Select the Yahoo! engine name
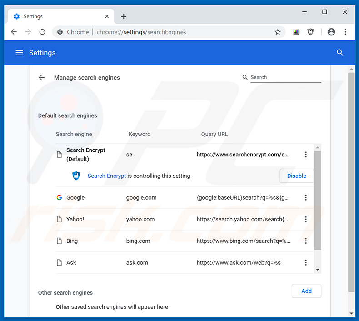359x321 pixels. click(75, 219)
